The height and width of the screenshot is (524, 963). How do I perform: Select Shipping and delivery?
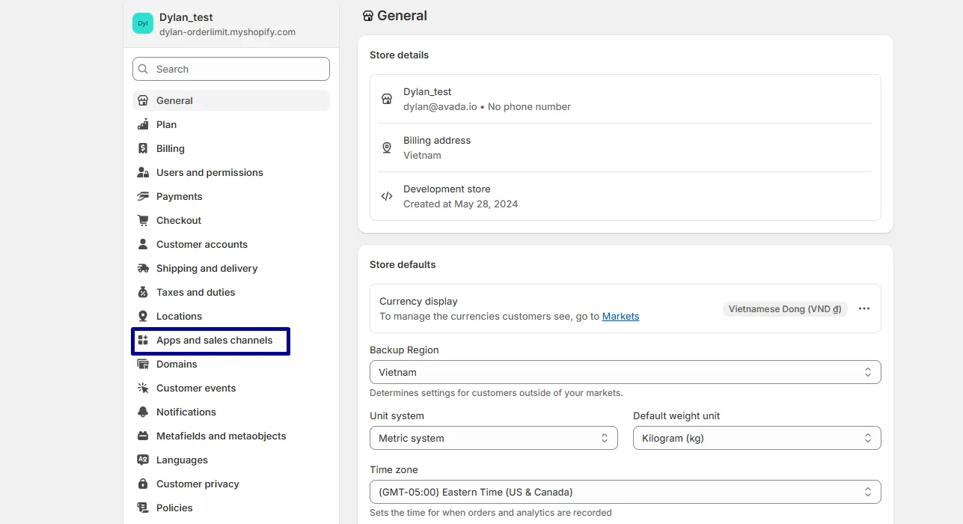(231, 268)
